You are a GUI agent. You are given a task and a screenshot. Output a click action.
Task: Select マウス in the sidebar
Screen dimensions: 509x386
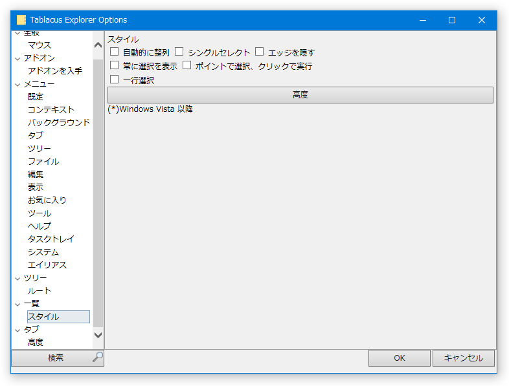click(x=40, y=45)
